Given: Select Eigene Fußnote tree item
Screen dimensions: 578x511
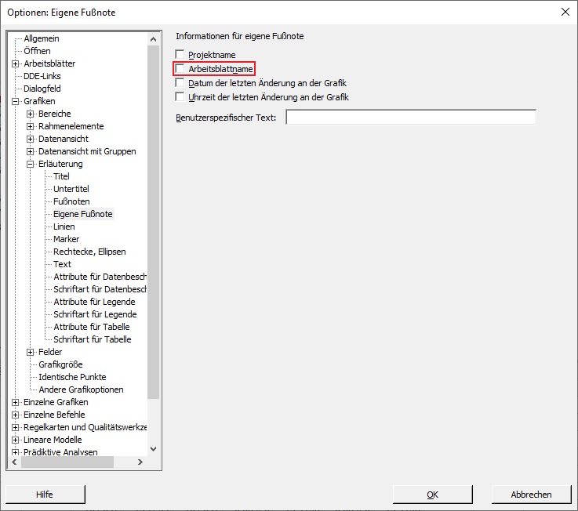Looking at the screenshot, I should pyautogui.click(x=83, y=214).
